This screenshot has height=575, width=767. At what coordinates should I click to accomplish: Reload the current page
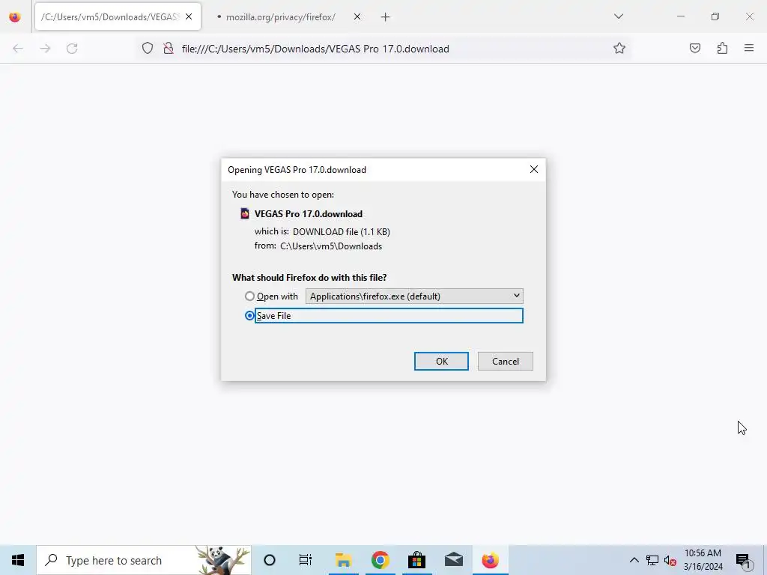point(72,49)
